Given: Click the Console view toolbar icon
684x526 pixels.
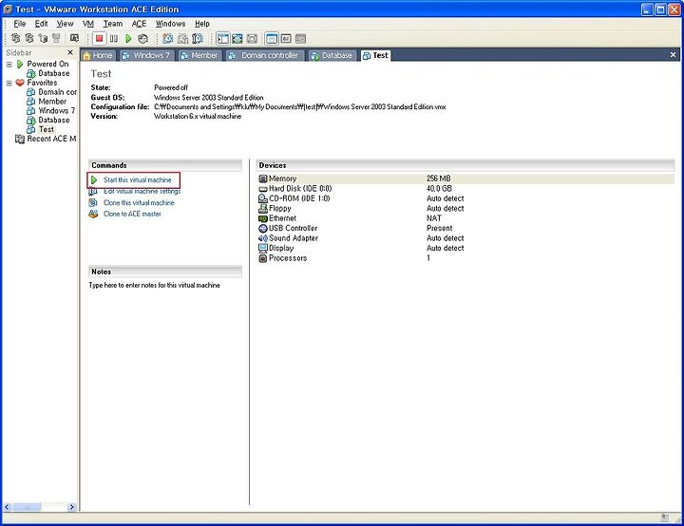Looking at the screenshot, I should click(300, 39).
